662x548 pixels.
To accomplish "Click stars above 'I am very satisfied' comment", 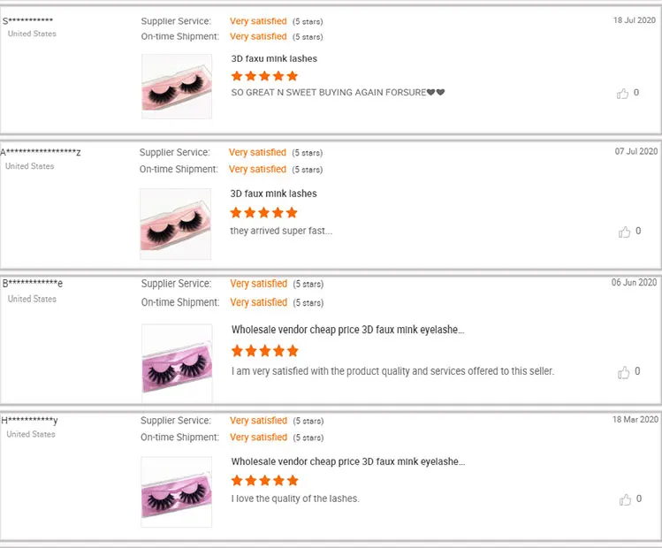I will (264, 351).
